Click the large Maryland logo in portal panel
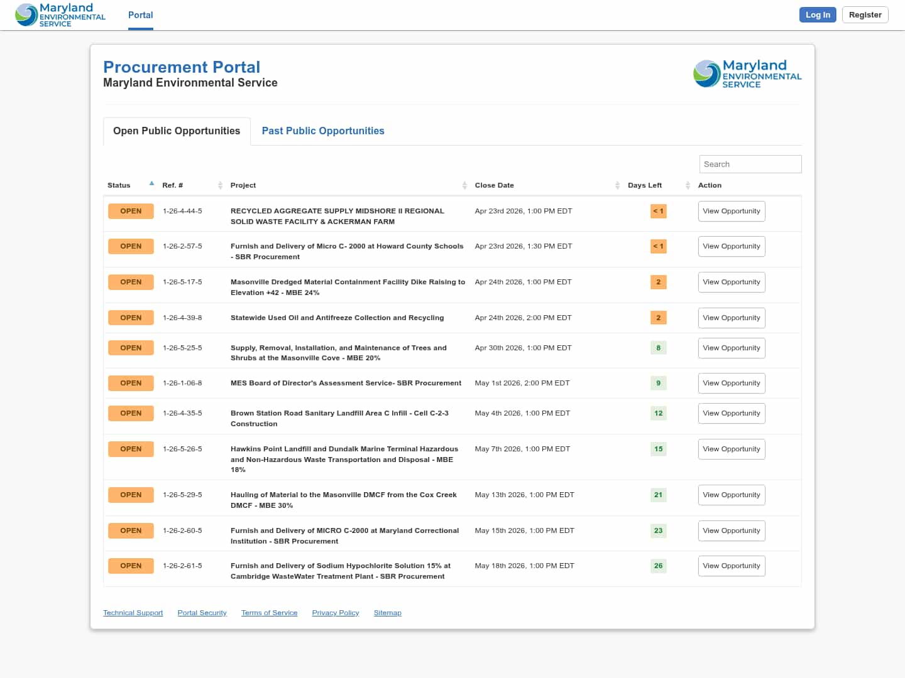The height and width of the screenshot is (678, 905). 747,74
